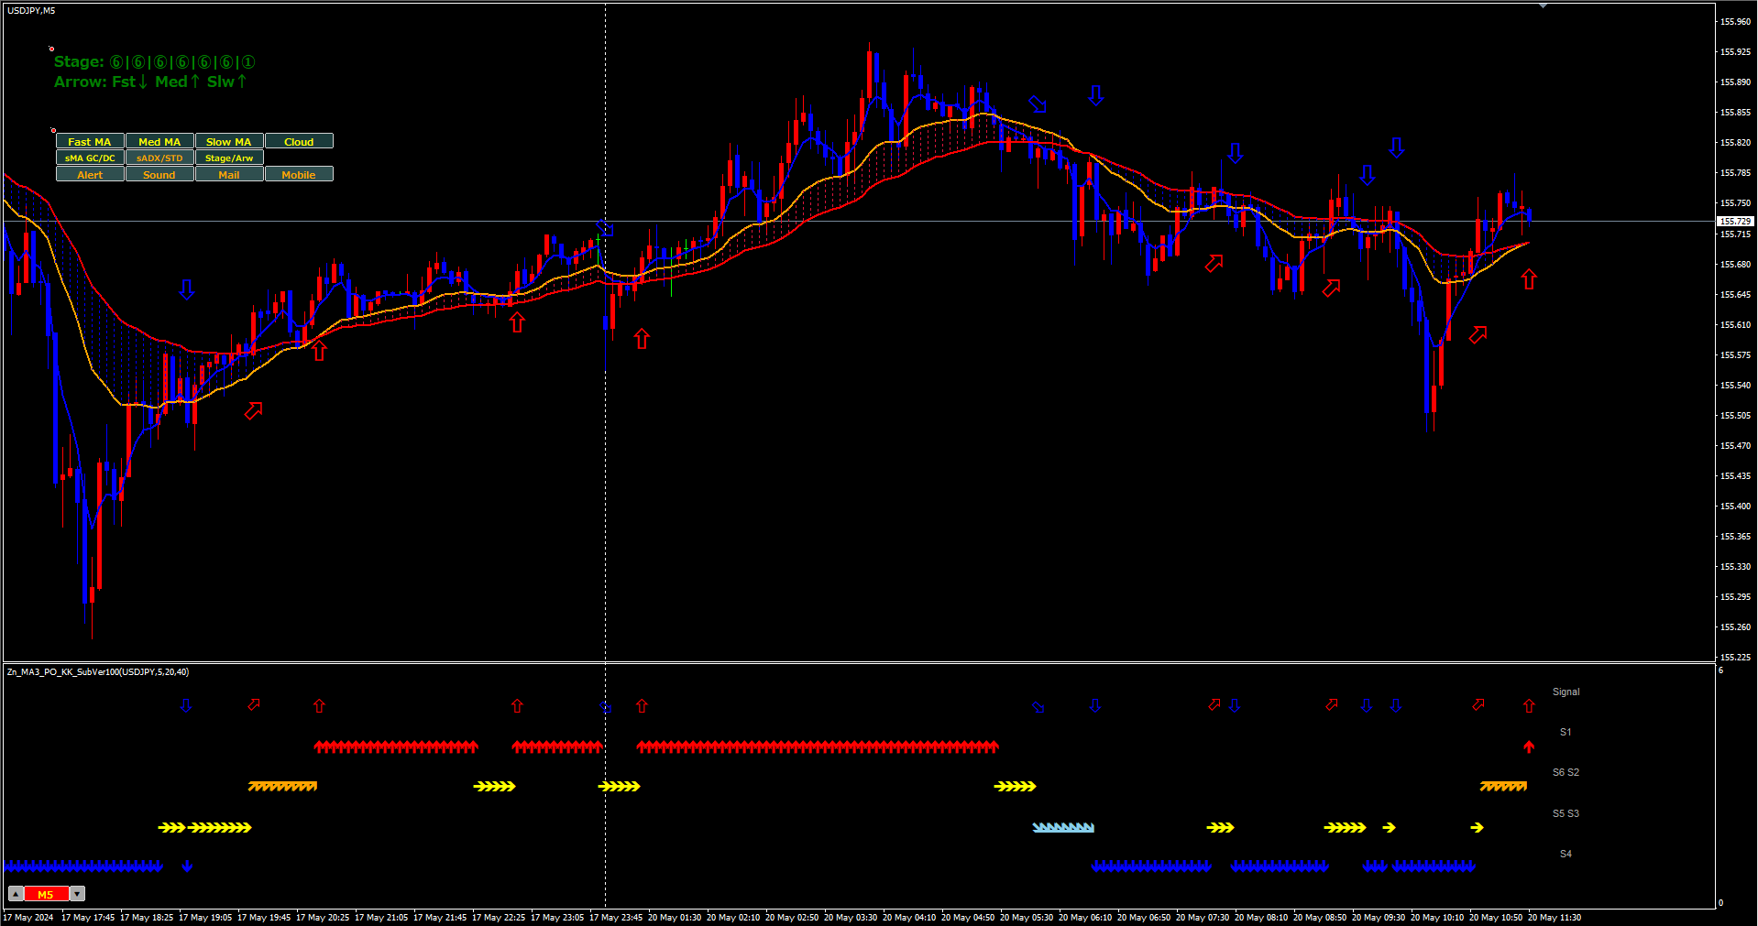Click the 17 May 2024 date label
The width and height of the screenshot is (1758, 926).
tap(28, 917)
